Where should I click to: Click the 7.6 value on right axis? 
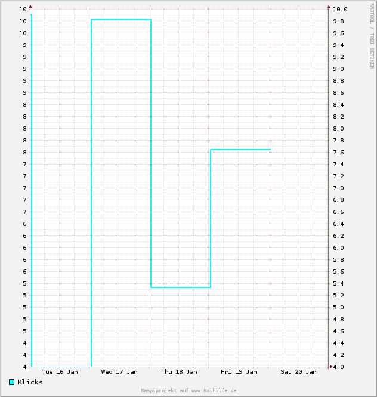click(338, 153)
